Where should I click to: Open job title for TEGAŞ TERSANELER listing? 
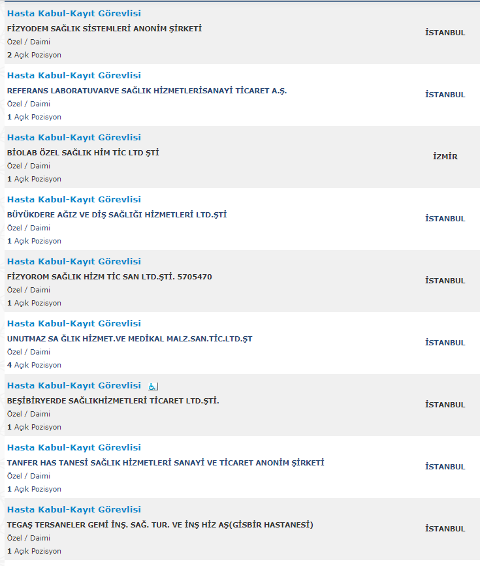pyautogui.click(x=74, y=510)
